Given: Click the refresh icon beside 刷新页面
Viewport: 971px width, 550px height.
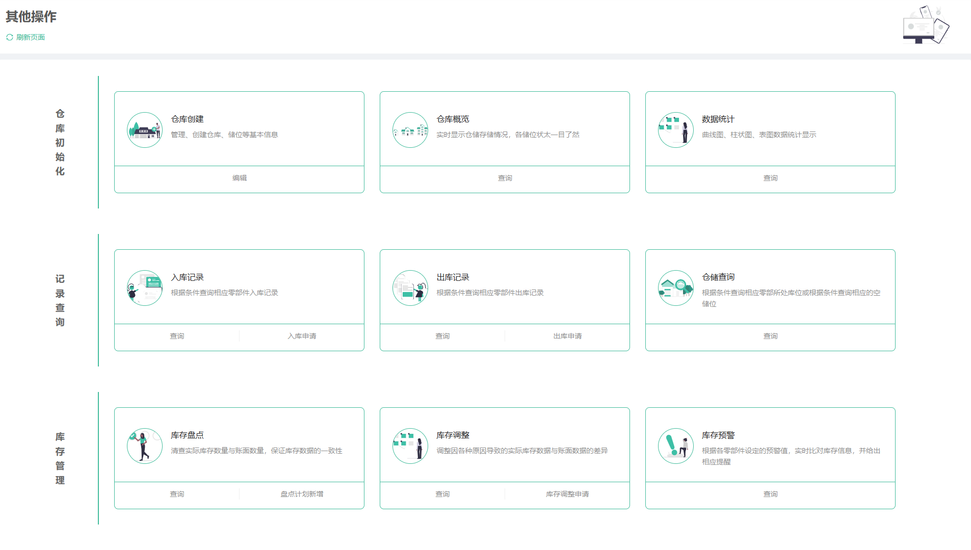Looking at the screenshot, I should pos(10,37).
